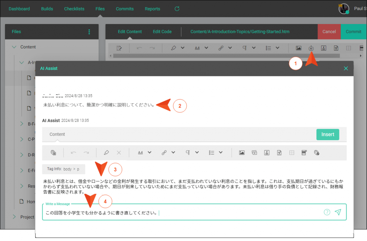Open font style dropdown arrow in AI Assist toolbar
This screenshot has width=367, height=241.
[x=149, y=152]
